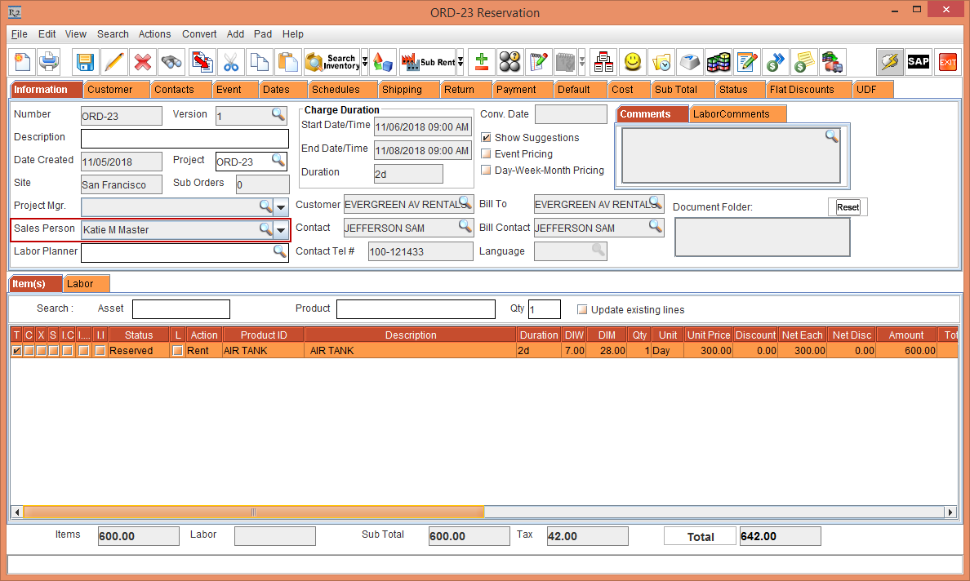
Task: Open the Actions menu
Action: pos(154,34)
